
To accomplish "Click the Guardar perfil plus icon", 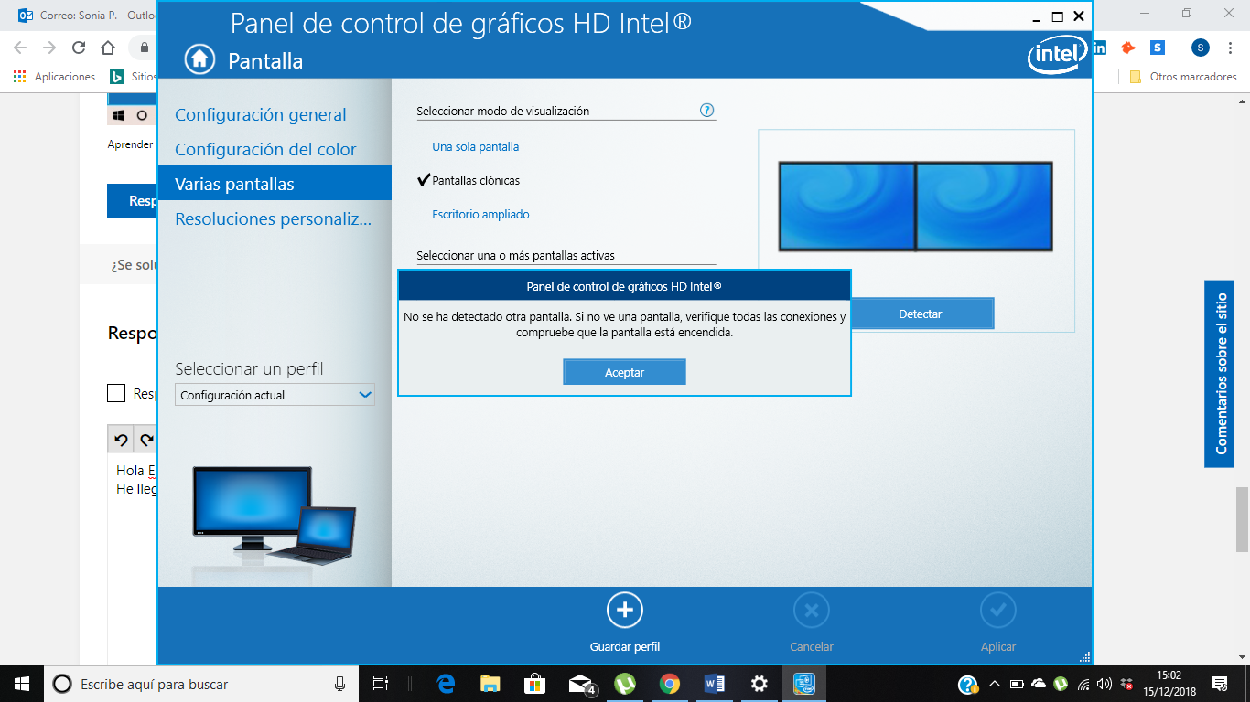I will [625, 610].
